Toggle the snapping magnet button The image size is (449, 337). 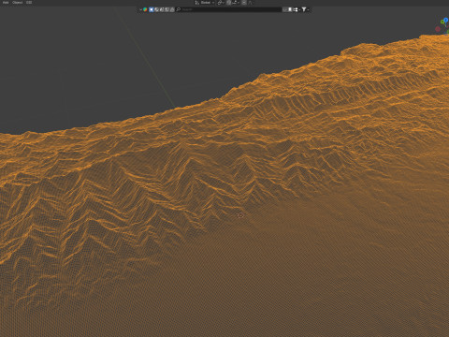(229, 3)
